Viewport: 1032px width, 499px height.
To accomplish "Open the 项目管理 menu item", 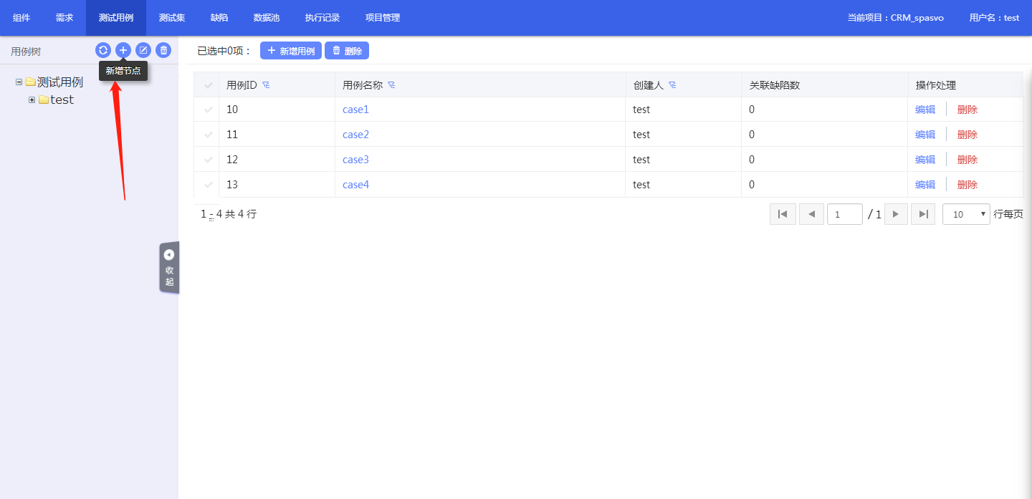I will tap(383, 18).
